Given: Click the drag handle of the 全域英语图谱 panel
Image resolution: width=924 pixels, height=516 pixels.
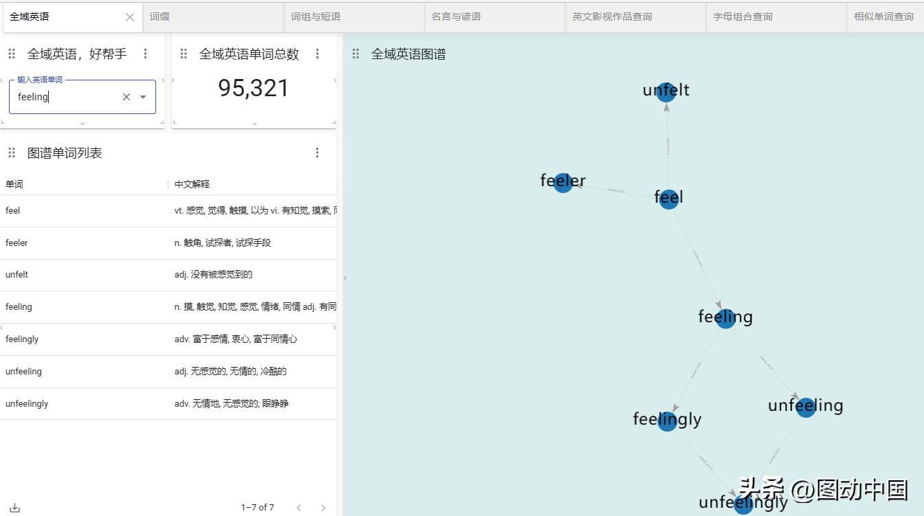Looking at the screenshot, I should [355, 53].
